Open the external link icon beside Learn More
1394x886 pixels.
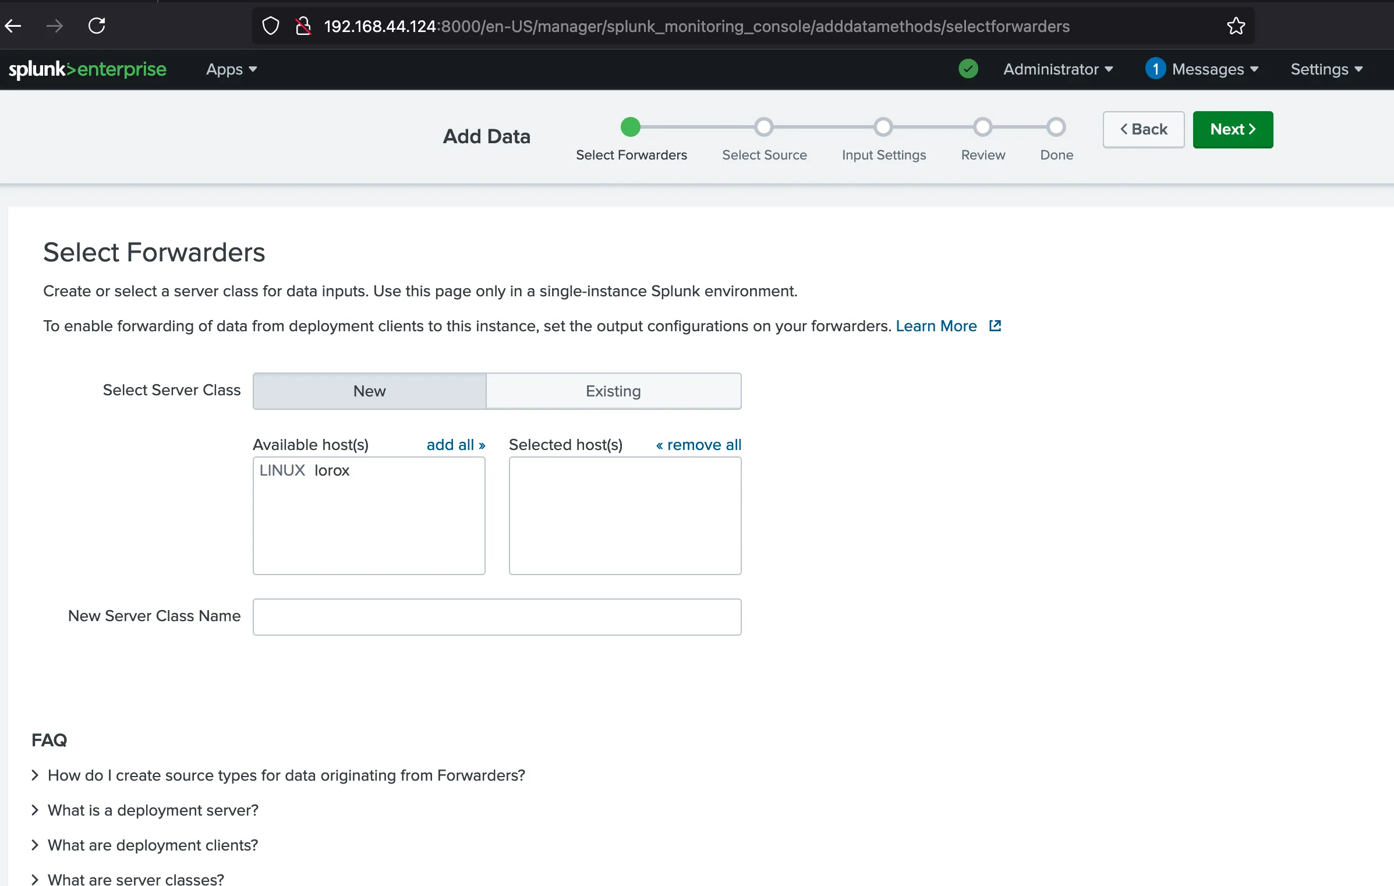coord(995,326)
